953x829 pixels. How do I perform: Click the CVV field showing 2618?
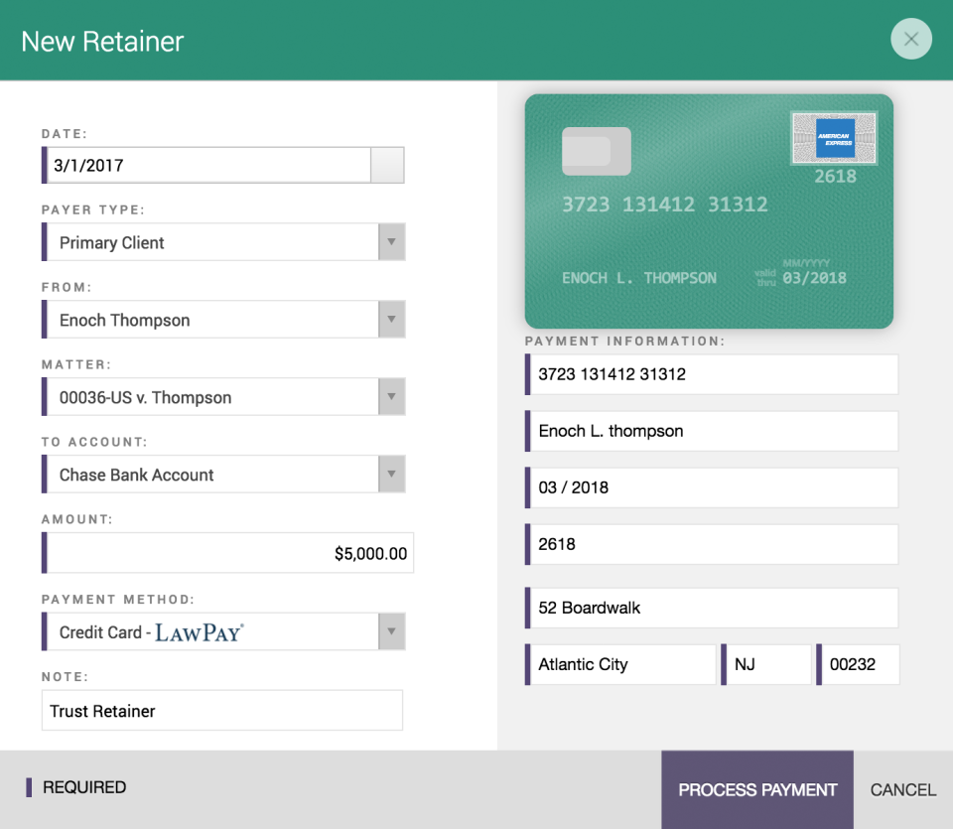[711, 544]
